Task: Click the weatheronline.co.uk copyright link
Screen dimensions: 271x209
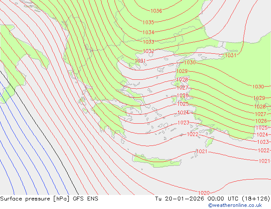Action: click(x=235, y=205)
